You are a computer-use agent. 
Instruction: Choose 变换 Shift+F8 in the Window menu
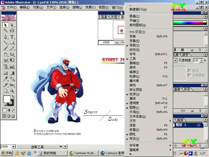(149, 36)
